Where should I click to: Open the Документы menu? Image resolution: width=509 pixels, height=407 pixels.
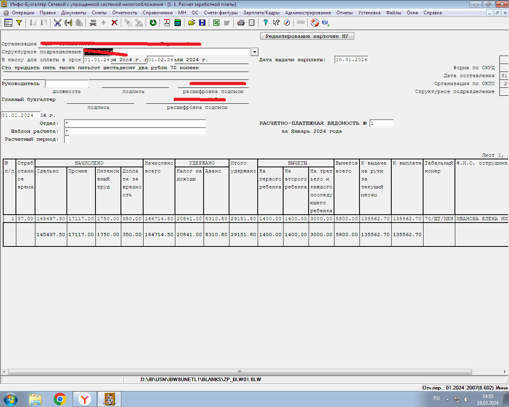pyautogui.click(x=74, y=13)
